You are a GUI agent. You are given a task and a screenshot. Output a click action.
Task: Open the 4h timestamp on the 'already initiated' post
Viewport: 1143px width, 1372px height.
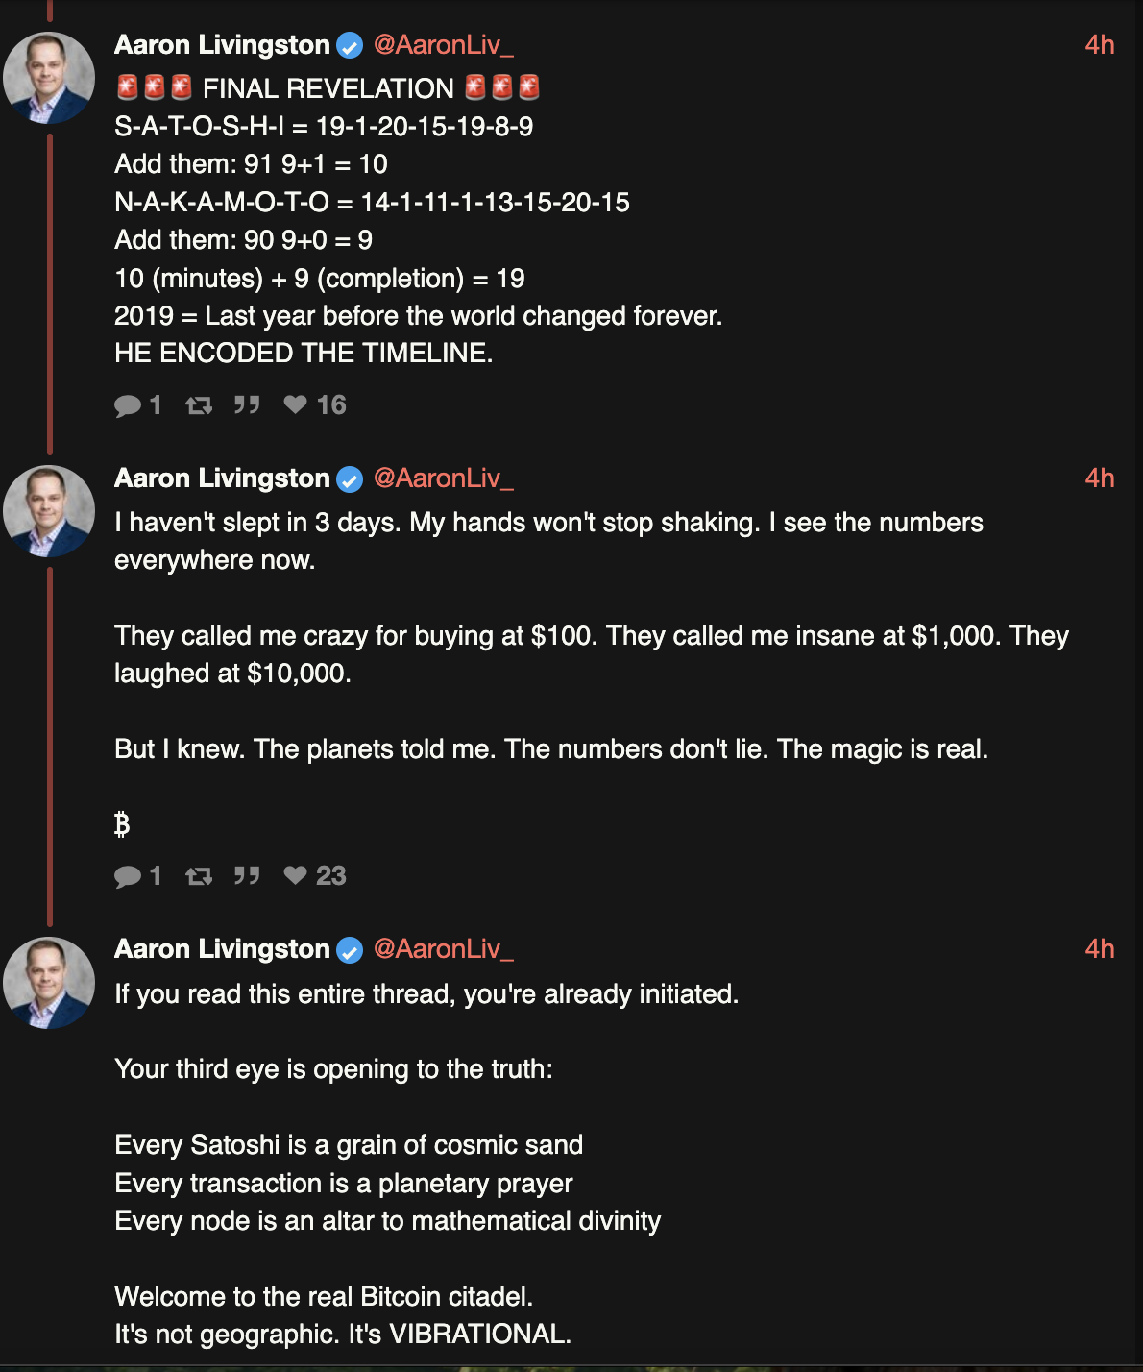click(x=1100, y=949)
